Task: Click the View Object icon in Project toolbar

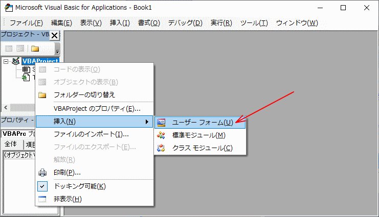Action: [x=20, y=49]
